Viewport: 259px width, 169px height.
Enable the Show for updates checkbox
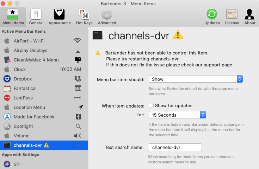tap(151, 105)
